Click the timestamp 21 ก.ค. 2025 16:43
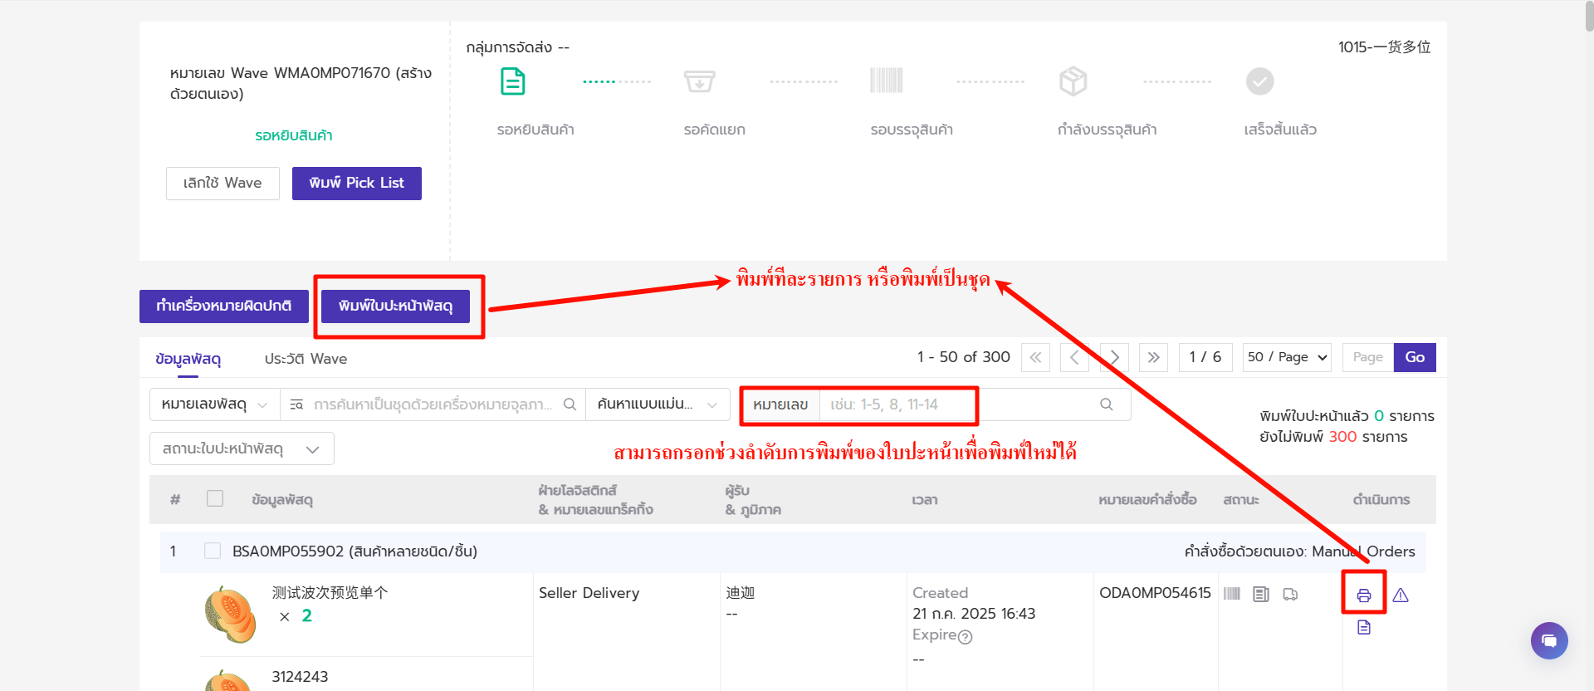The height and width of the screenshot is (691, 1594). tap(974, 614)
